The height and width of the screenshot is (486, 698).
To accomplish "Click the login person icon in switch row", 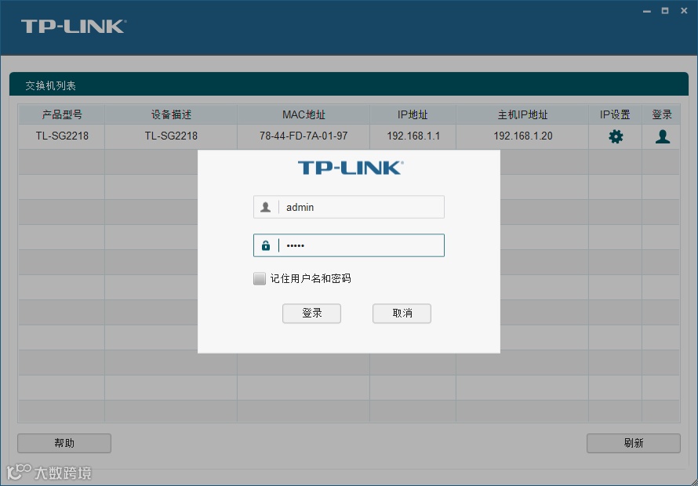I will point(663,136).
